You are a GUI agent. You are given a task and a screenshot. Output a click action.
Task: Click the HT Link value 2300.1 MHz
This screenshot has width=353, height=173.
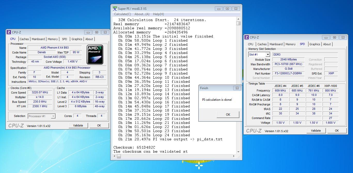(x=40, y=106)
